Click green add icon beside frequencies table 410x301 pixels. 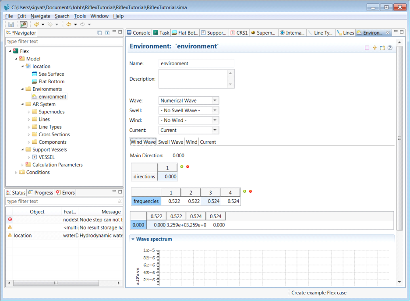pos(244,191)
